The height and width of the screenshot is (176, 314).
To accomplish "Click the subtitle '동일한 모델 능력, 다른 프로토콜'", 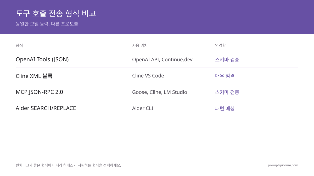I will tap(47, 24).
